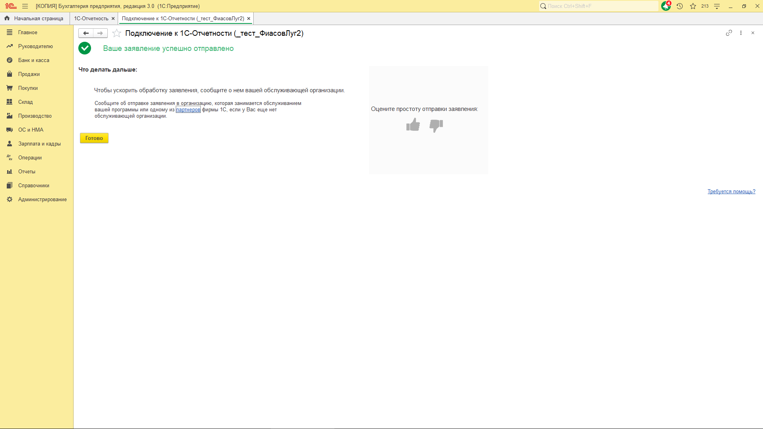The height and width of the screenshot is (429, 763).
Task: Close the 1С-Отчетность tab
Action: click(x=113, y=18)
